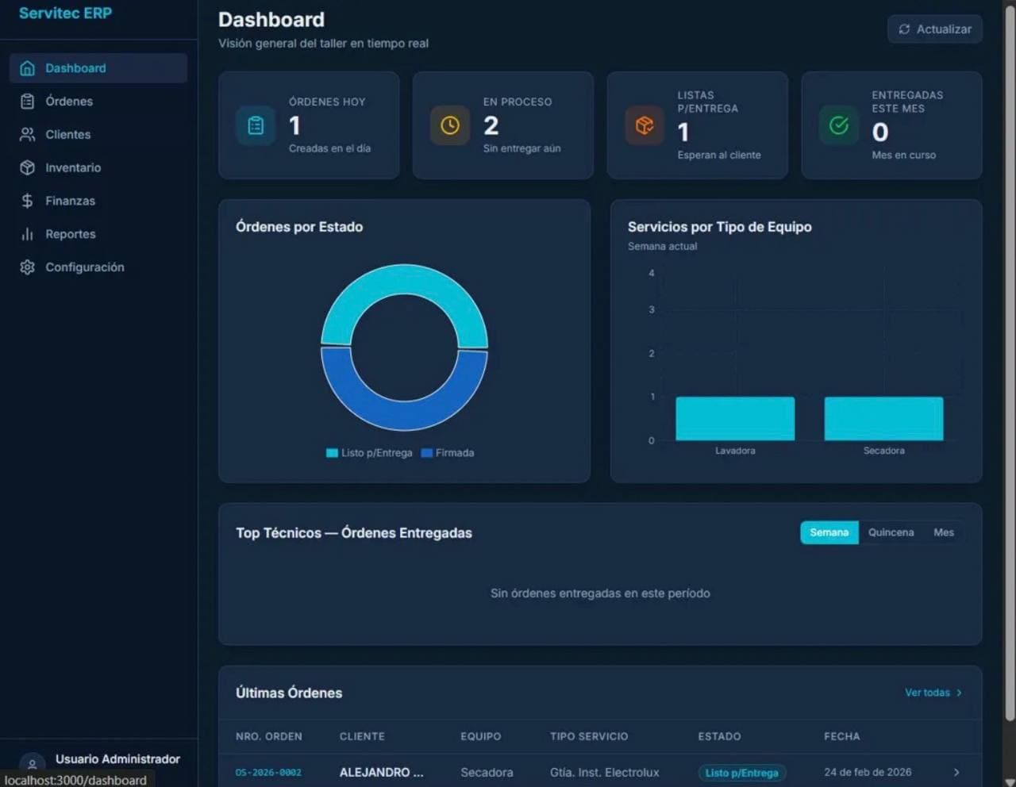Click the green checkmark Entregadas icon
Screen dimensions: 1016x787
coord(838,125)
